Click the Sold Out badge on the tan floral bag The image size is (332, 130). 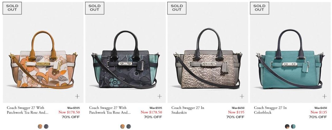point(12,8)
